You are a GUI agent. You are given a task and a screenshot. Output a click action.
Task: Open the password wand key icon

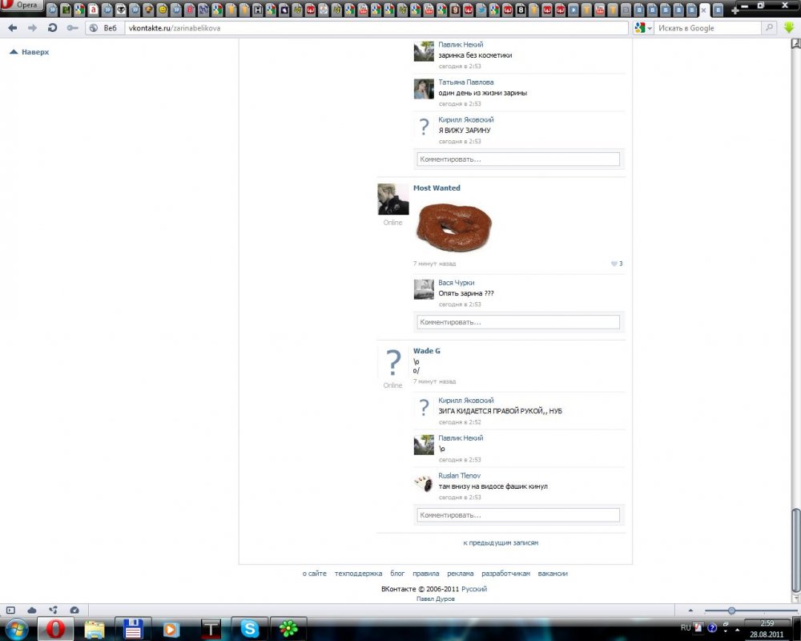pyautogui.click(x=72, y=28)
